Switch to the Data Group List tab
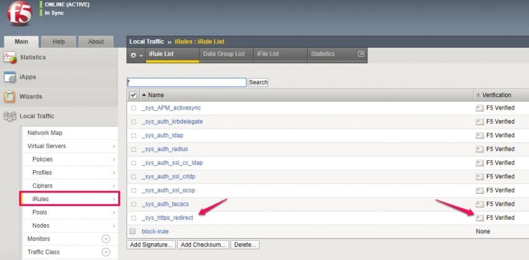Screen dimensions: 529x260 pos(224,54)
